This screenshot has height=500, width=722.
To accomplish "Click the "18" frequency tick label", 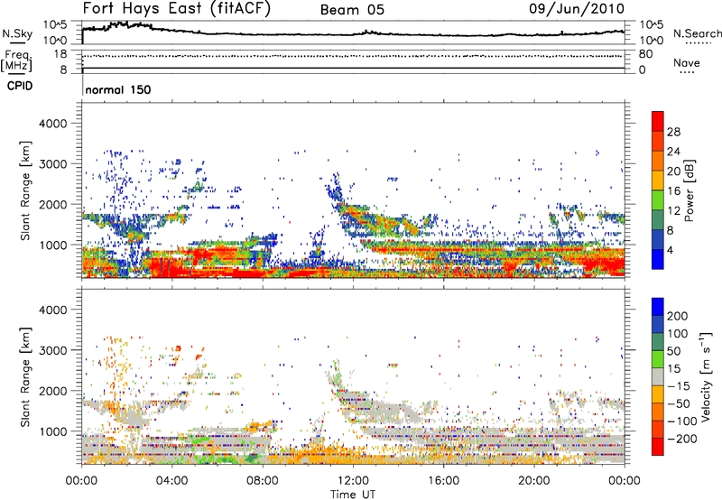I will pyautogui.click(x=60, y=54).
